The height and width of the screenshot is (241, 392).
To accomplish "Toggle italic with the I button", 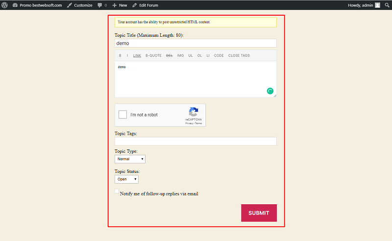I will (x=127, y=55).
